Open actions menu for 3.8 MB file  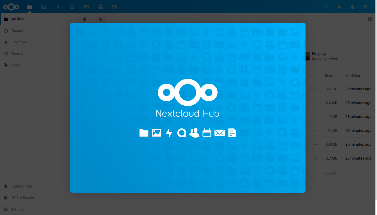point(316,145)
